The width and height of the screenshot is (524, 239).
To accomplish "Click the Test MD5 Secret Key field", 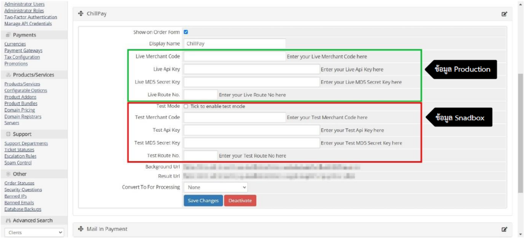I will click(252, 143).
